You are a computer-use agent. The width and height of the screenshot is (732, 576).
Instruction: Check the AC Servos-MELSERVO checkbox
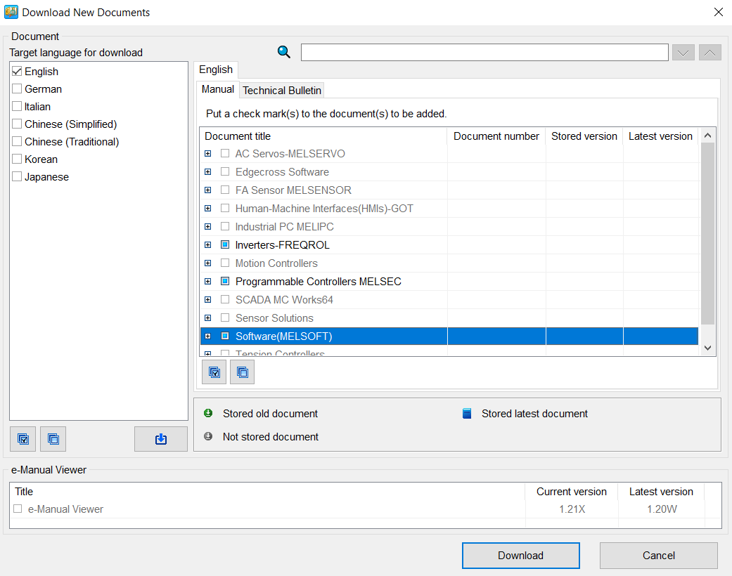(225, 153)
